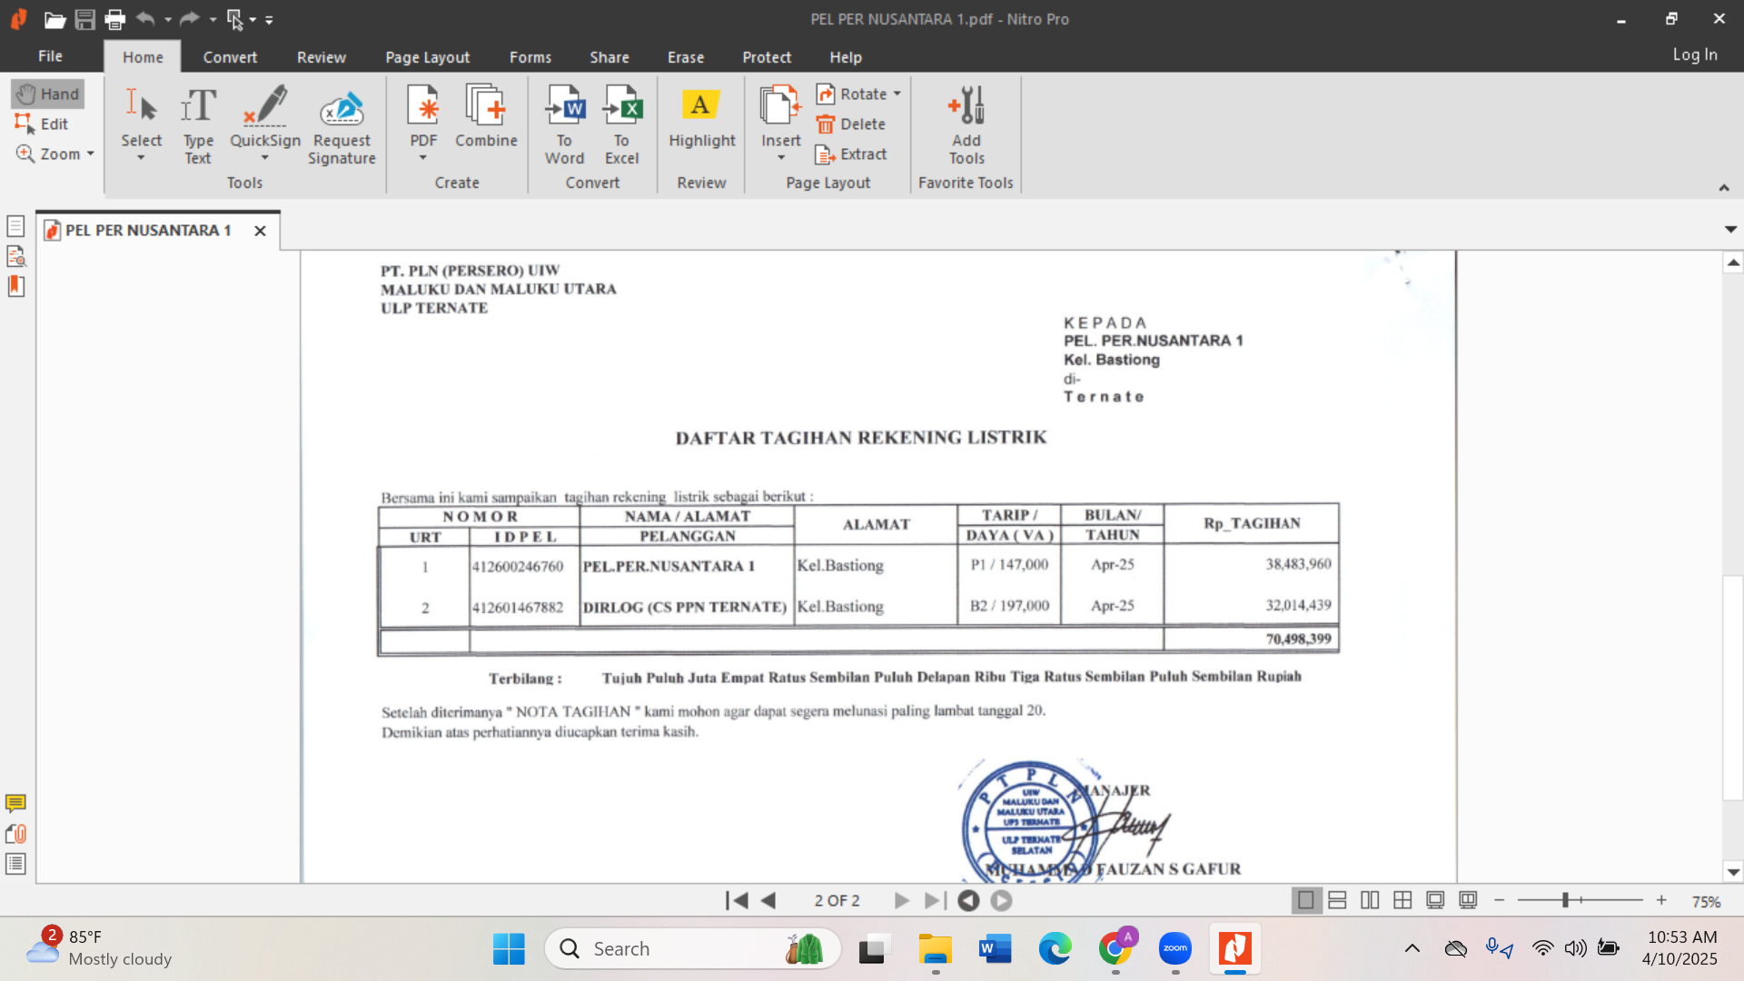Open Zoom app from the taskbar
Screen dimensions: 1744x981
1175,948
